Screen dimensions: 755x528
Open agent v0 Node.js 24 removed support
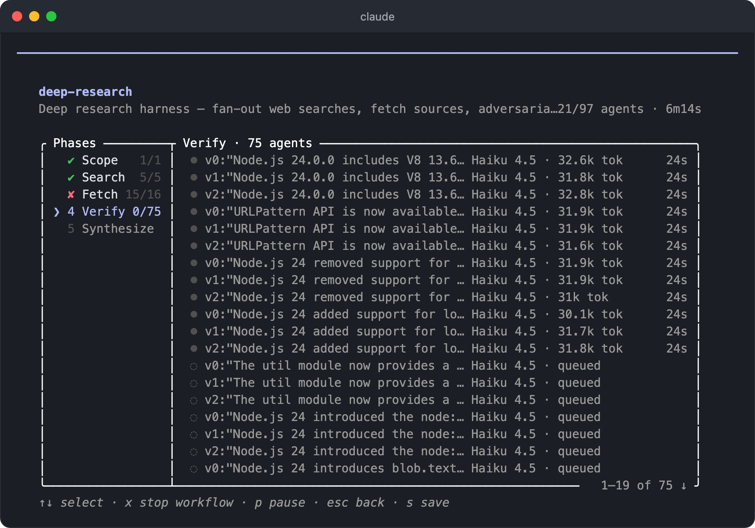[x=439, y=263]
